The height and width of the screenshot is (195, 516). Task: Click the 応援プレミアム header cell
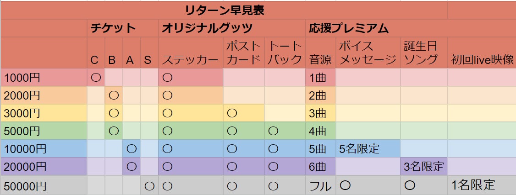(348, 28)
